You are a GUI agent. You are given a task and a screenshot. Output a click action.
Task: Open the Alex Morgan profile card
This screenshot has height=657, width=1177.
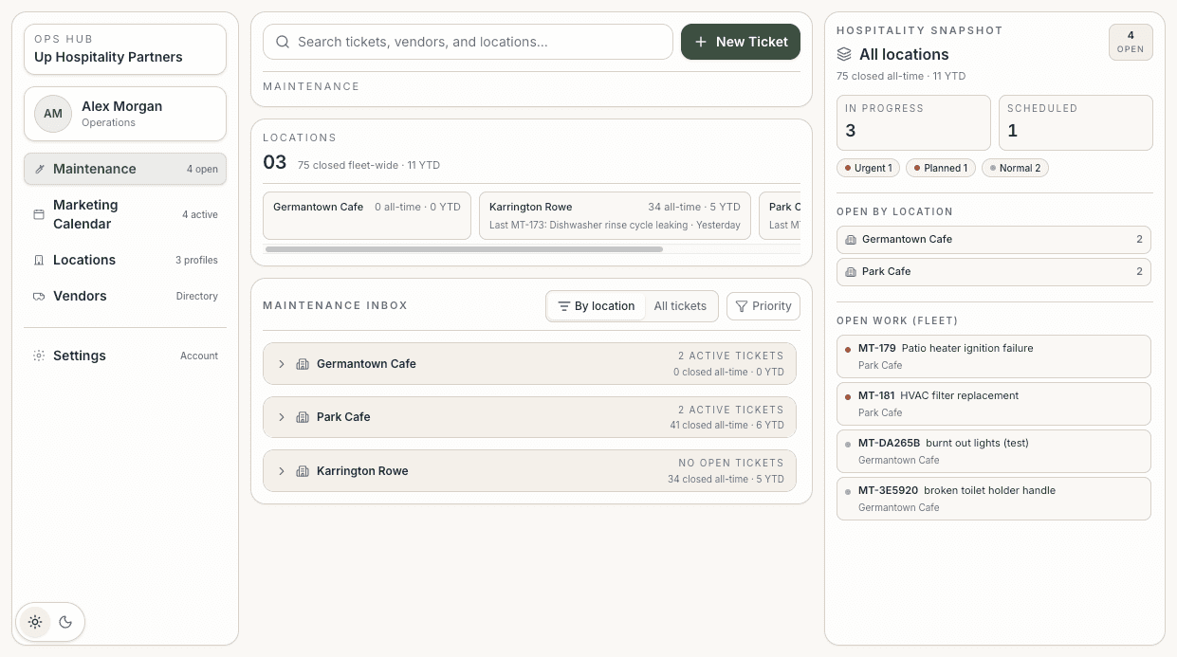pos(125,114)
